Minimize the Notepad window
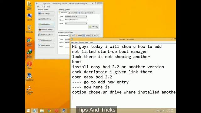This screenshot has width=201, height=113. [172, 39]
